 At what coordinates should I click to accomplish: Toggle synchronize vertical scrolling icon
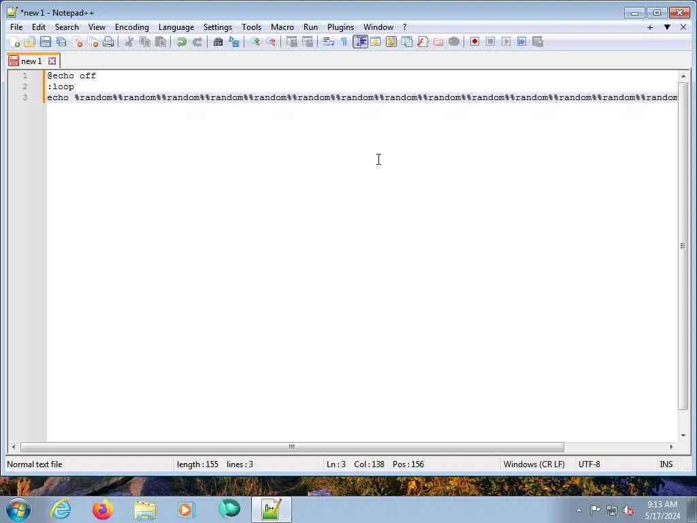click(x=291, y=42)
